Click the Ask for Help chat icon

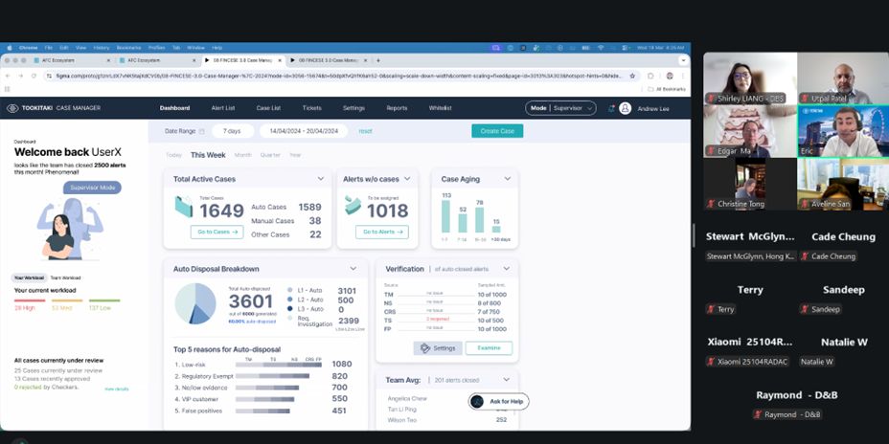coord(478,401)
